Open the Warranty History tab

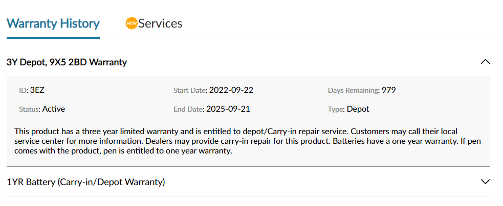53,23
